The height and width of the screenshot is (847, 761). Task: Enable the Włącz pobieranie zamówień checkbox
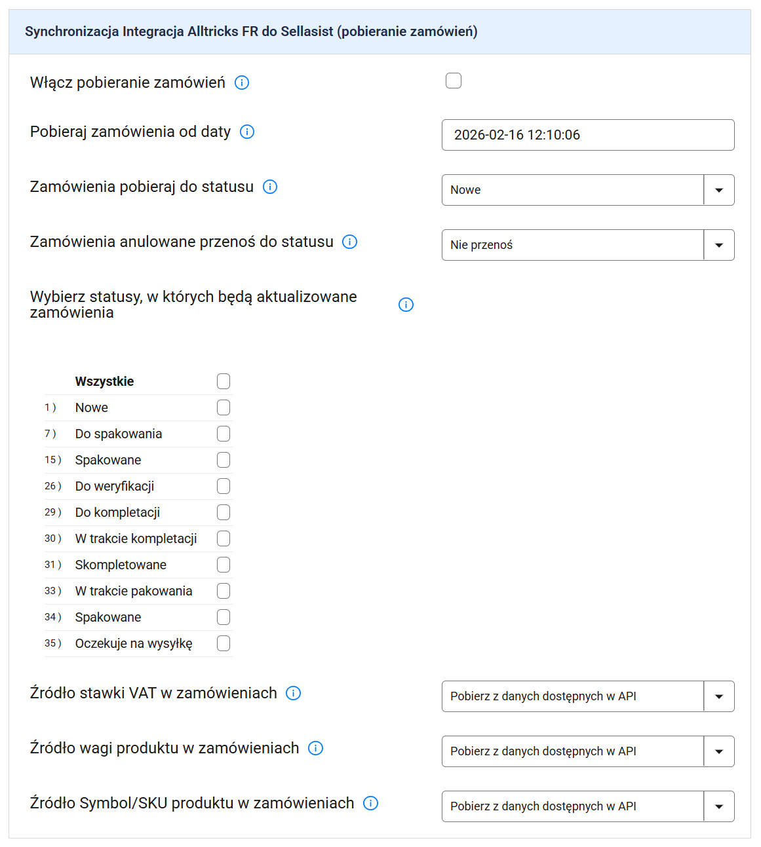point(454,81)
